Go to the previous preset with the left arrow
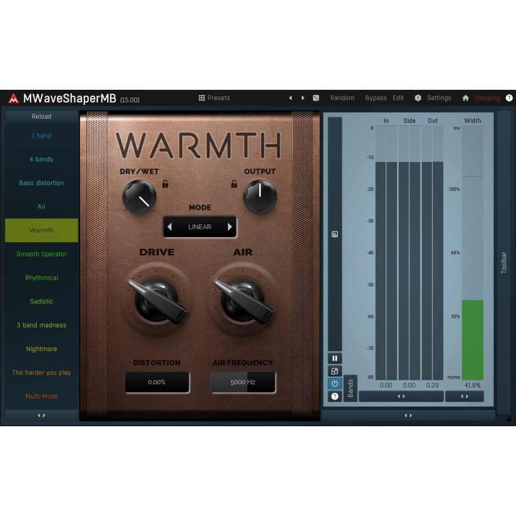516x516 pixels. [x=291, y=98]
